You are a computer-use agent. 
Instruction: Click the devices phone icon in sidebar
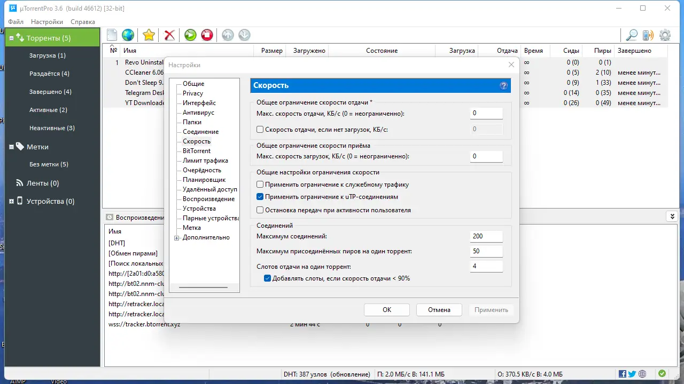[x=20, y=201]
